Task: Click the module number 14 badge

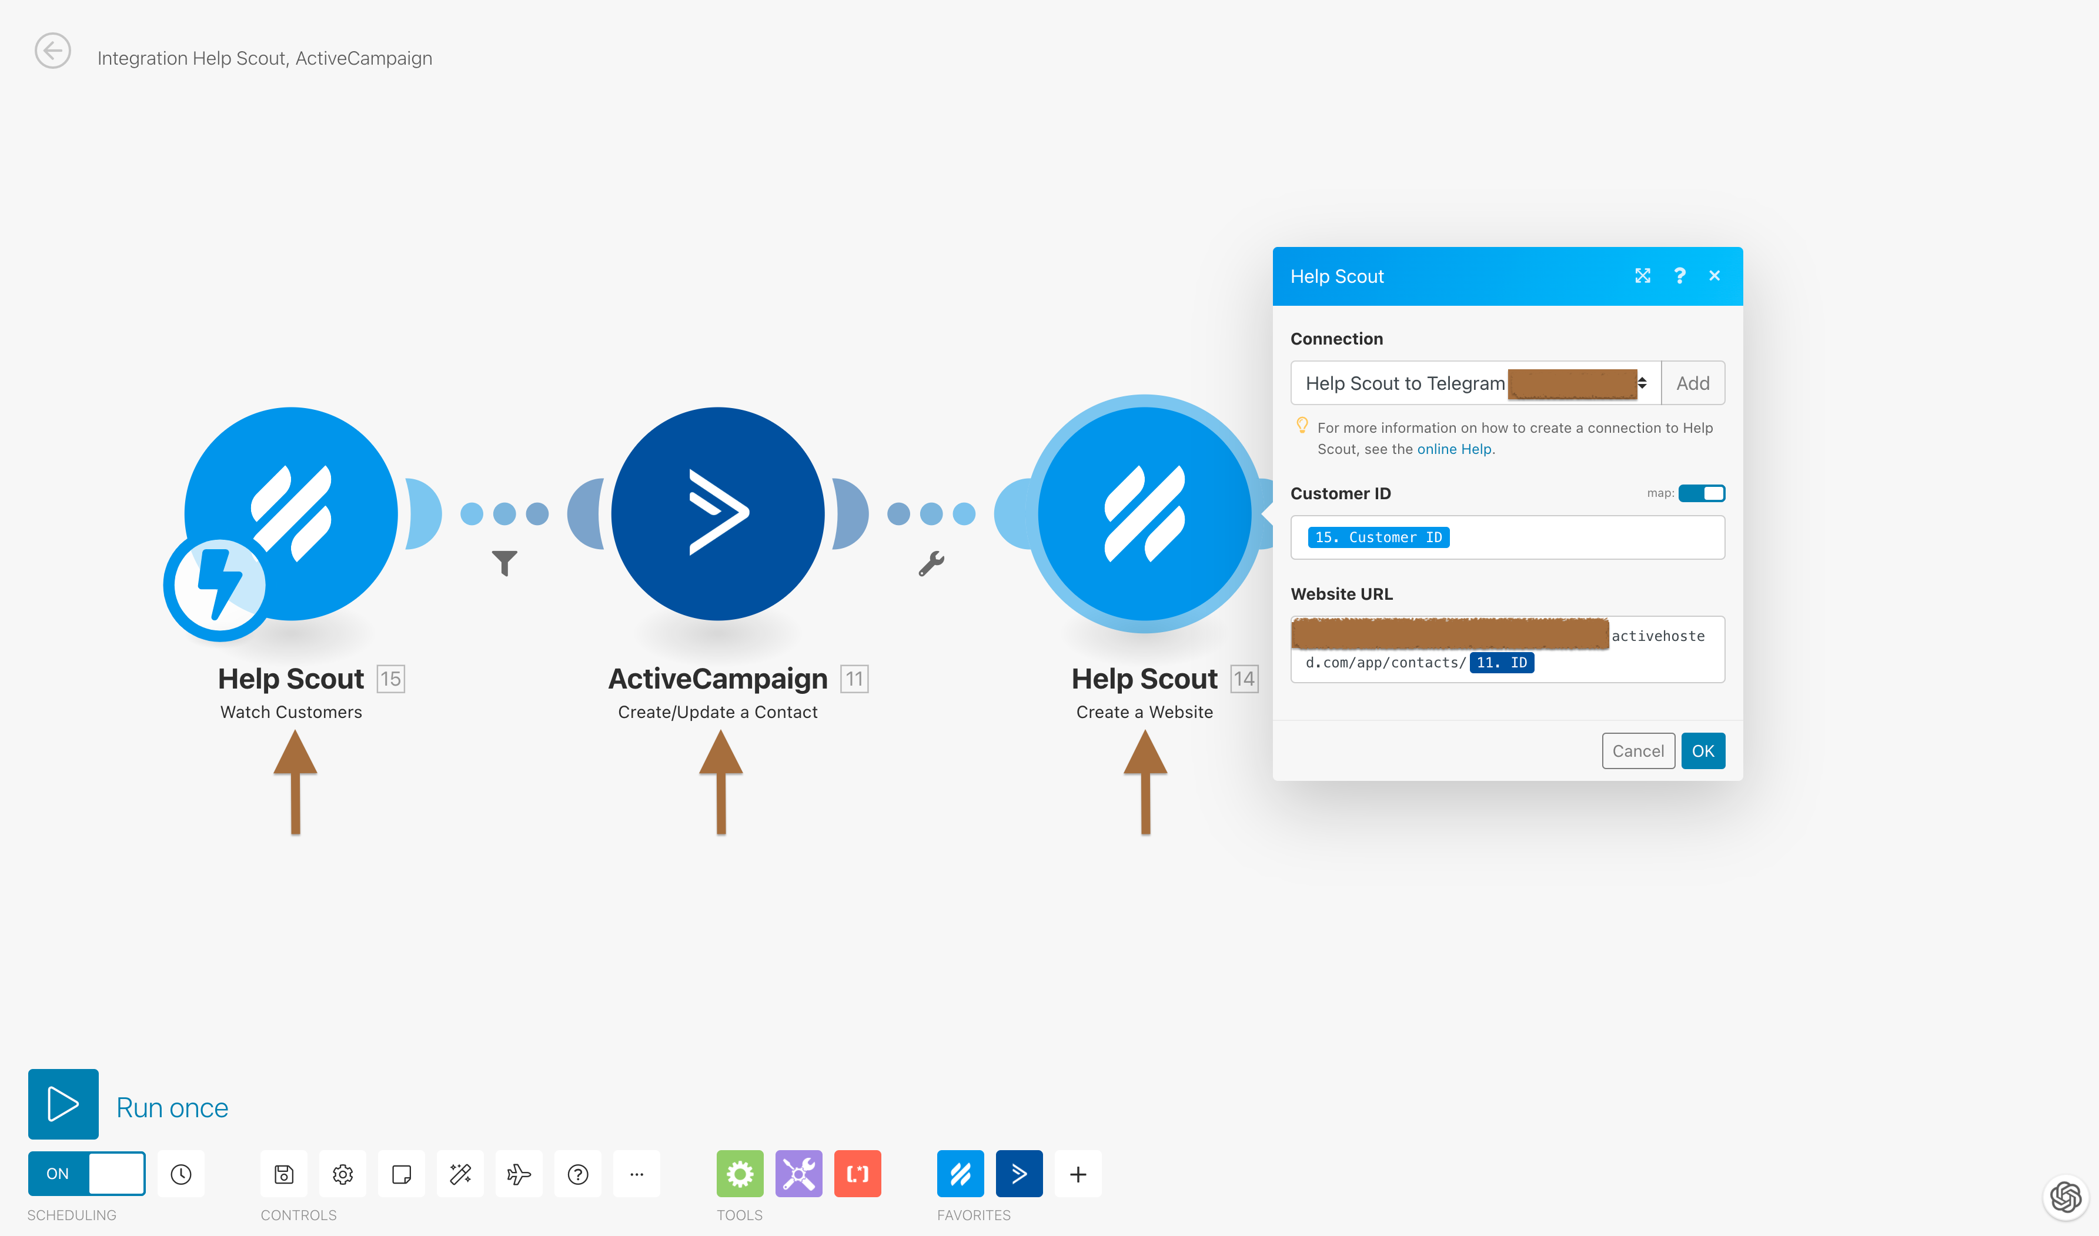Action: [1244, 679]
